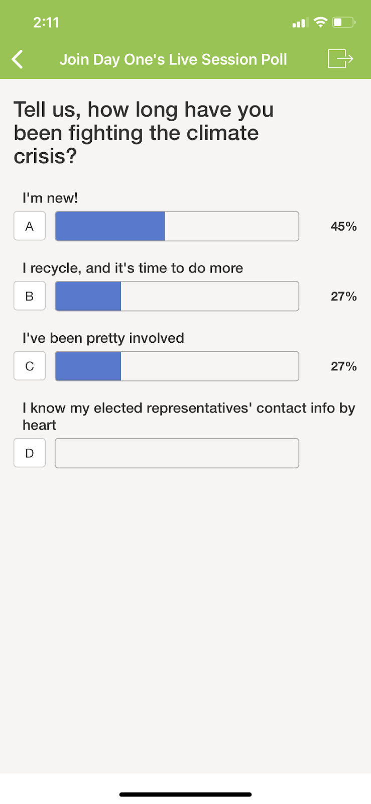Tap "I've been pretty involved" label

[x=103, y=338]
